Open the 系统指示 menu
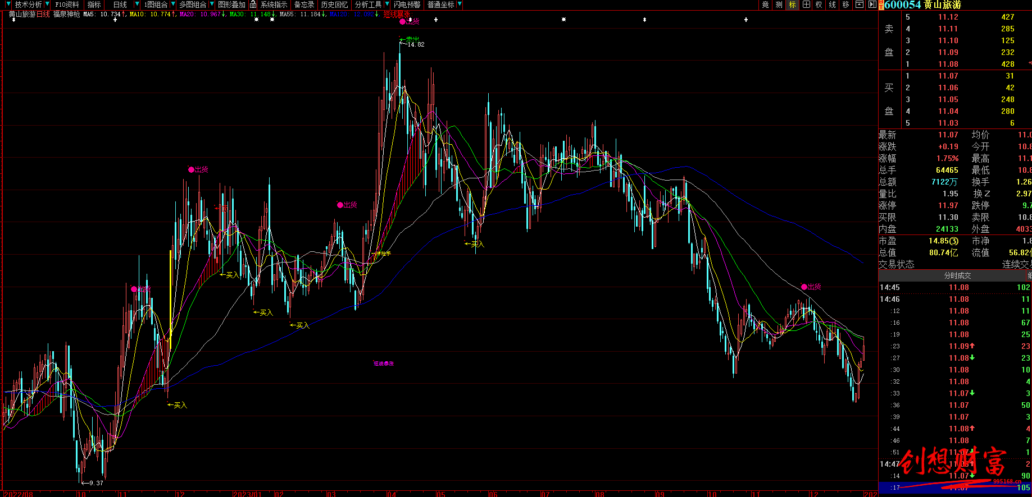Image resolution: width=1032 pixels, height=497 pixels. [x=274, y=4]
